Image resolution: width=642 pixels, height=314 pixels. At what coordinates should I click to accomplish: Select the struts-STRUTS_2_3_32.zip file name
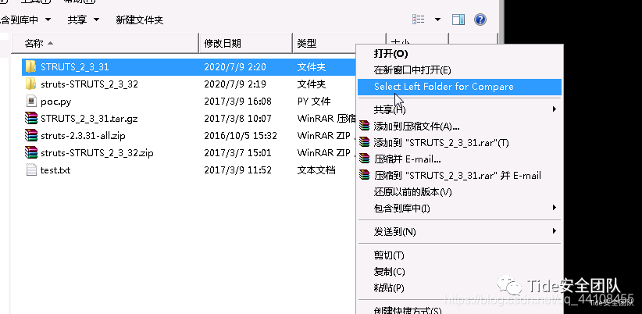click(x=97, y=153)
